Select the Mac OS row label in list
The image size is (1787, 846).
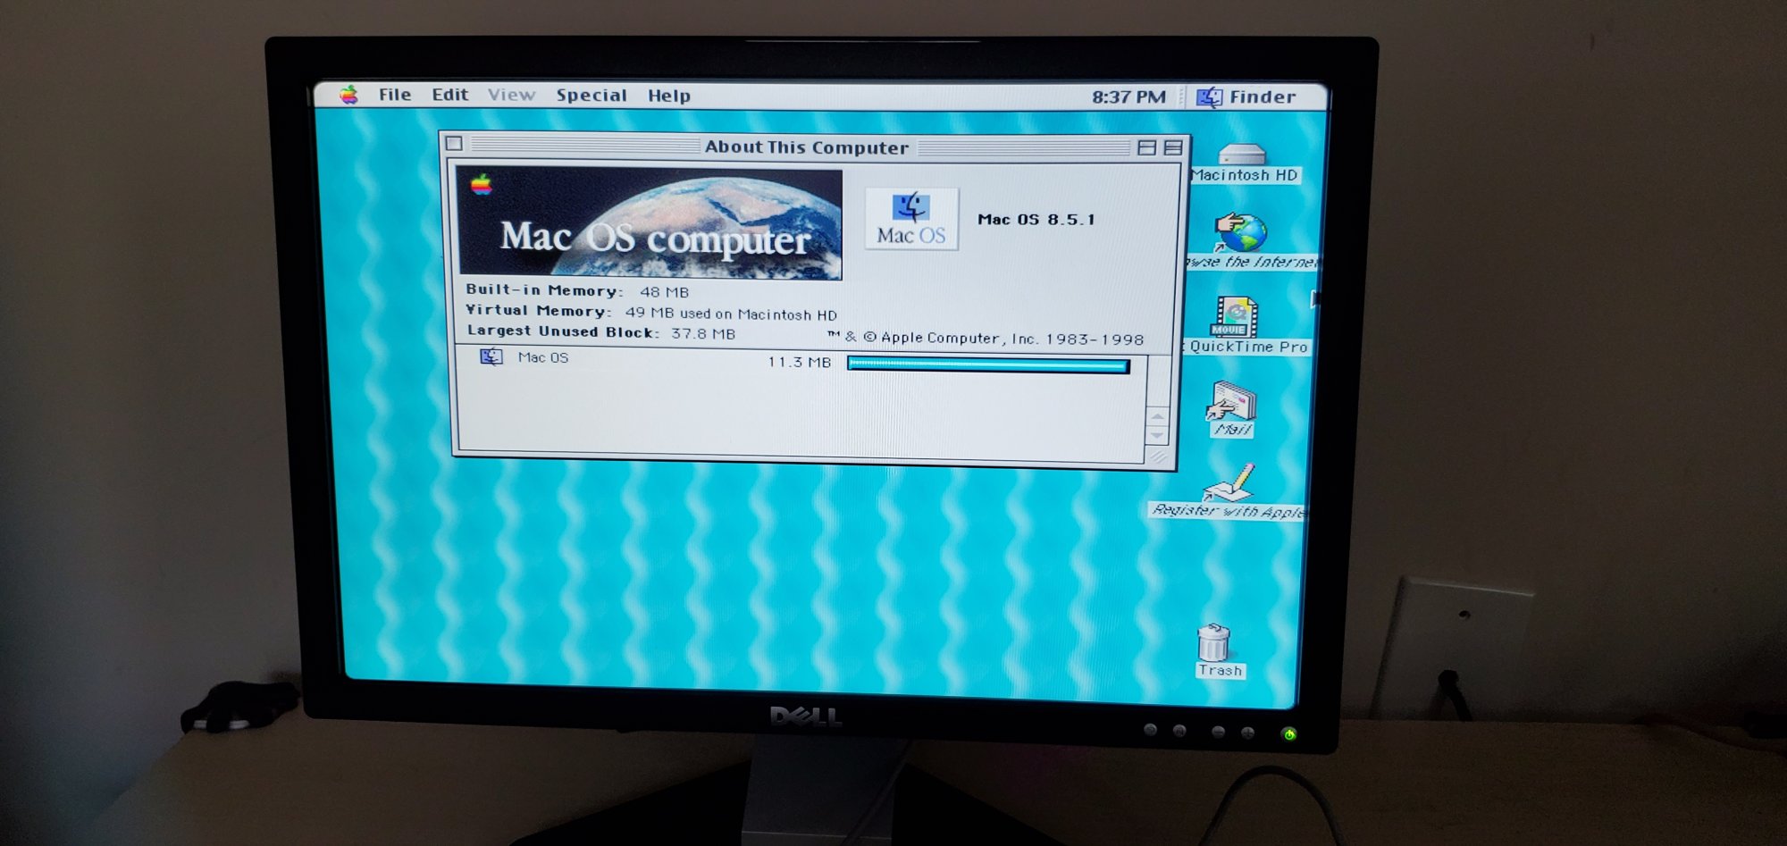[542, 357]
